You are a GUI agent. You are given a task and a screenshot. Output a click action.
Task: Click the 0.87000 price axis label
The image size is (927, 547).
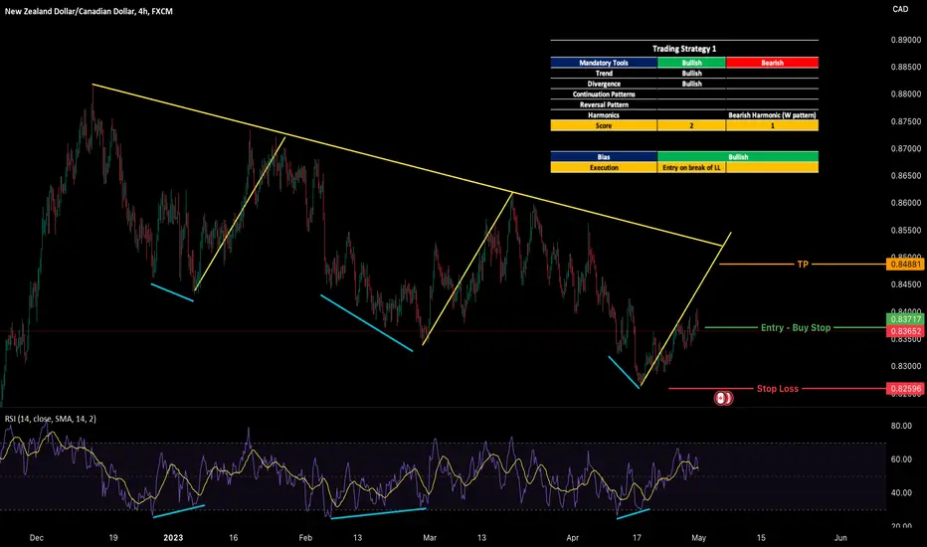click(906, 148)
